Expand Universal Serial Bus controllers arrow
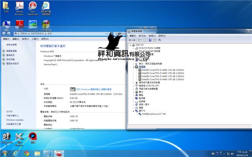The height and width of the screenshot is (157, 252). coord(134,82)
